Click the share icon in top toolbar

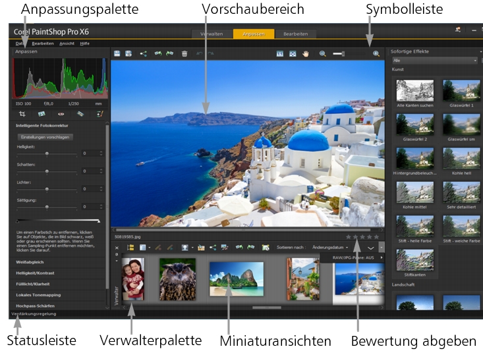click(x=143, y=53)
